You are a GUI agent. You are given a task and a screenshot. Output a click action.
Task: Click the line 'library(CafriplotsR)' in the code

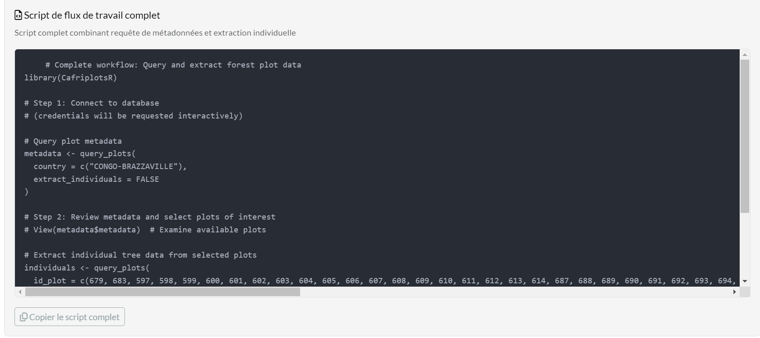71,77
